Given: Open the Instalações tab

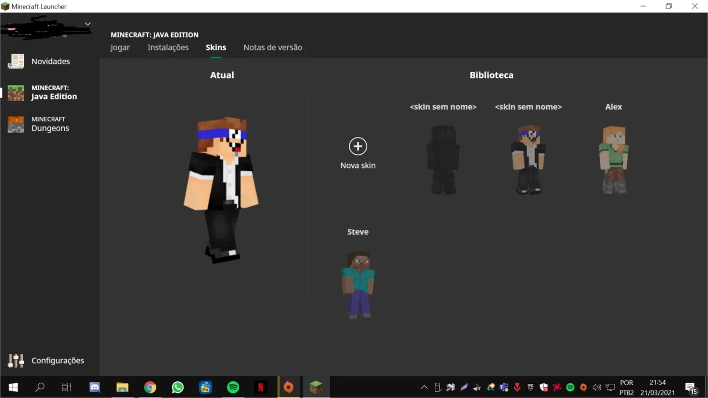Looking at the screenshot, I should [x=168, y=48].
